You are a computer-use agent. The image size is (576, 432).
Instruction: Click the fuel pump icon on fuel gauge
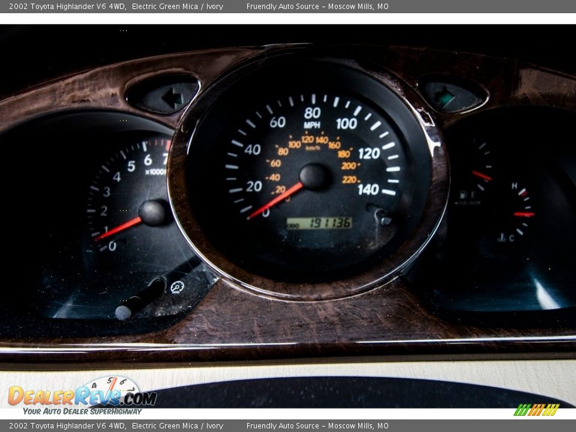464,194
